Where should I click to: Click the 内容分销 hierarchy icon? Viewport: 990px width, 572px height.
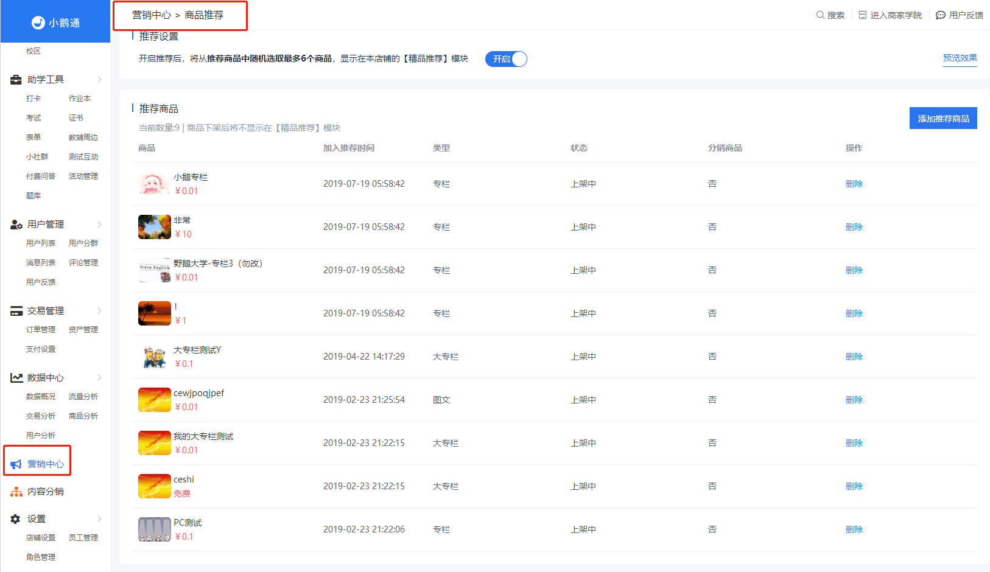[x=16, y=492]
